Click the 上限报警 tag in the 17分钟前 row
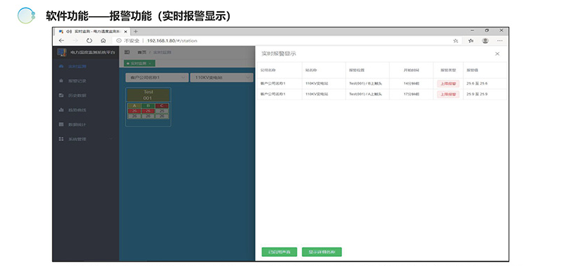562x266 pixels. 448,95
